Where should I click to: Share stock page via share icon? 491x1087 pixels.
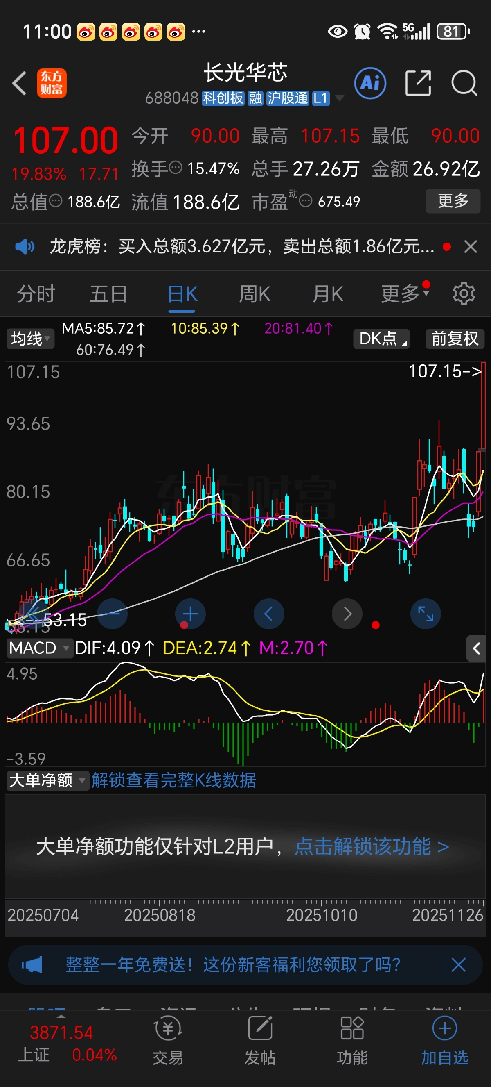(418, 83)
